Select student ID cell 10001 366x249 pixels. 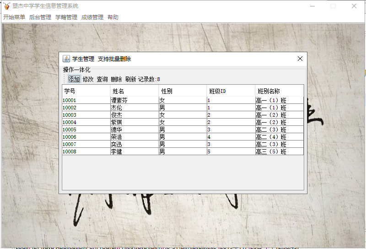coord(86,100)
